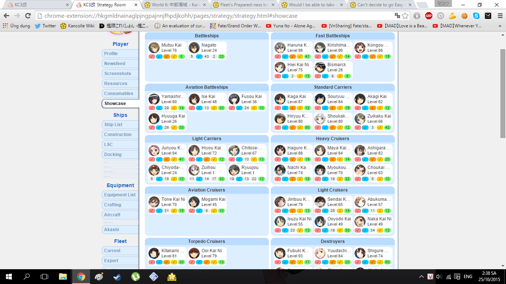Image resolution: width=506 pixels, height=284 pixels.
Task: Open Screenshots section
Action: click(120, 74)
